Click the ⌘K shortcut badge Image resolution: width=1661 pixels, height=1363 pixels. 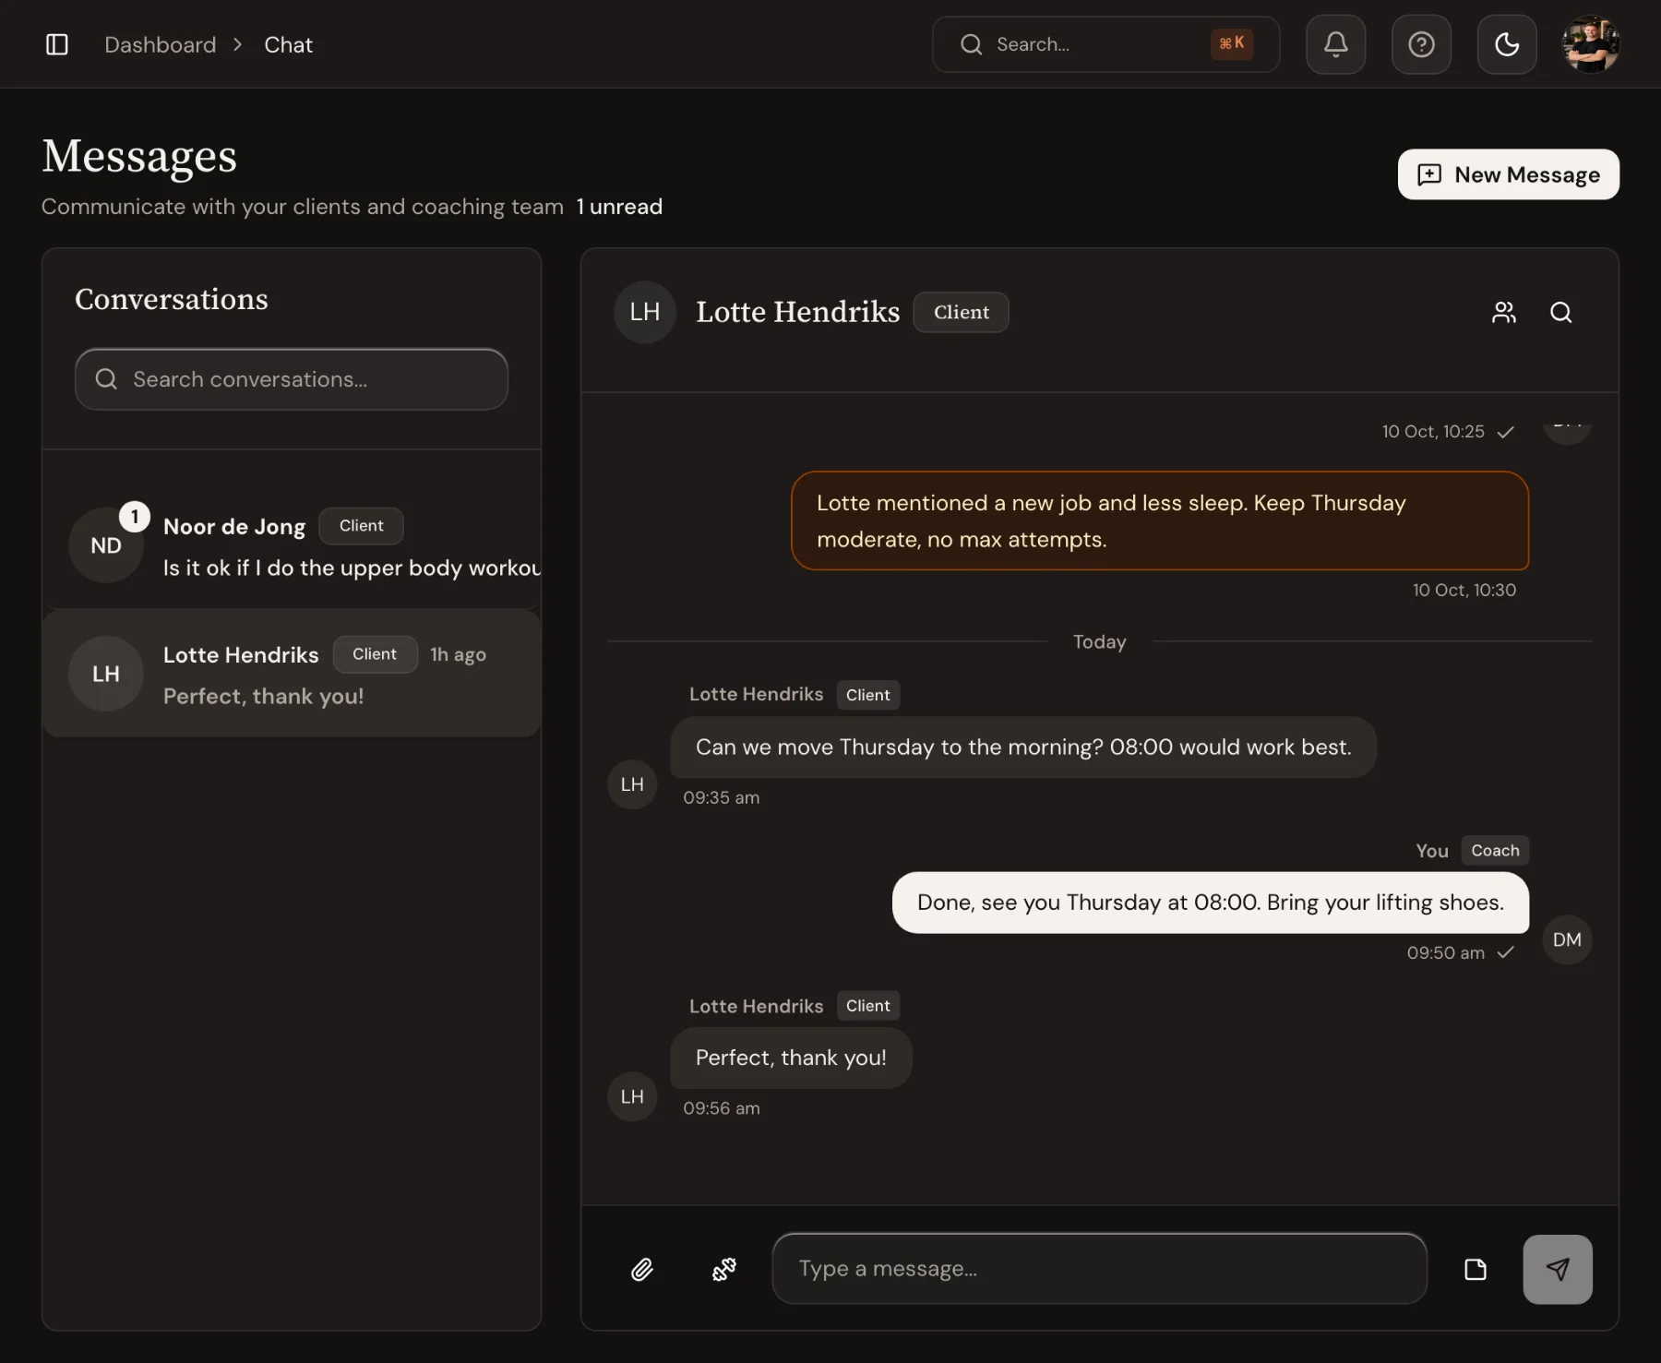[1232, 43]
